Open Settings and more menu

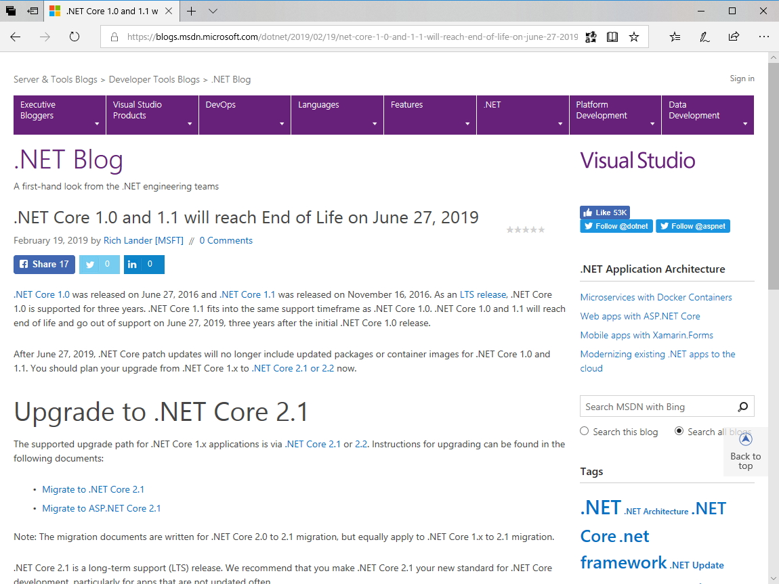pyautogui.click(x=763, y=37)
